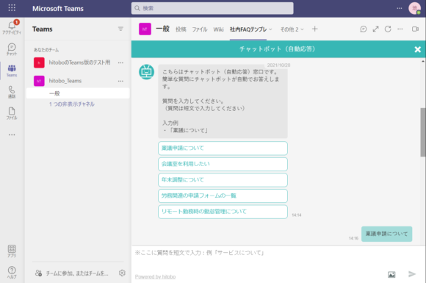Click the scroll up arrow in chat
Image resolution: width=426 pixels, height=283 pixels.
coord(423,61)
